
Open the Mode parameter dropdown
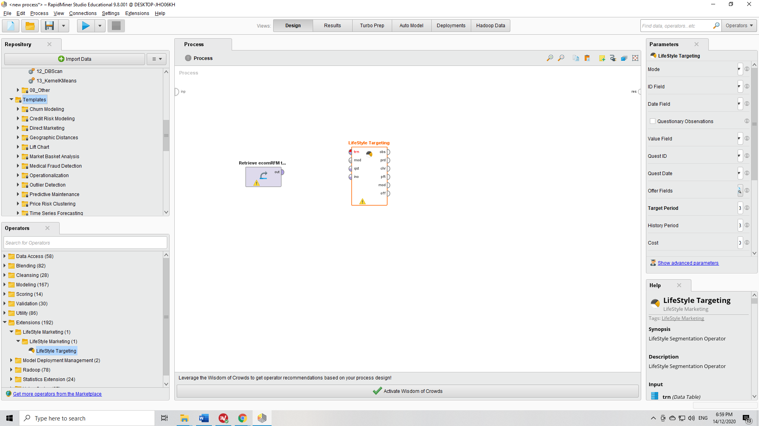point(740,69)
